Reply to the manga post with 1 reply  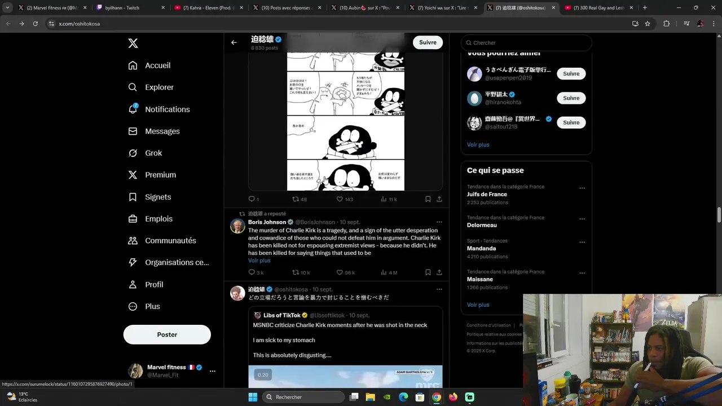[254, 199]
